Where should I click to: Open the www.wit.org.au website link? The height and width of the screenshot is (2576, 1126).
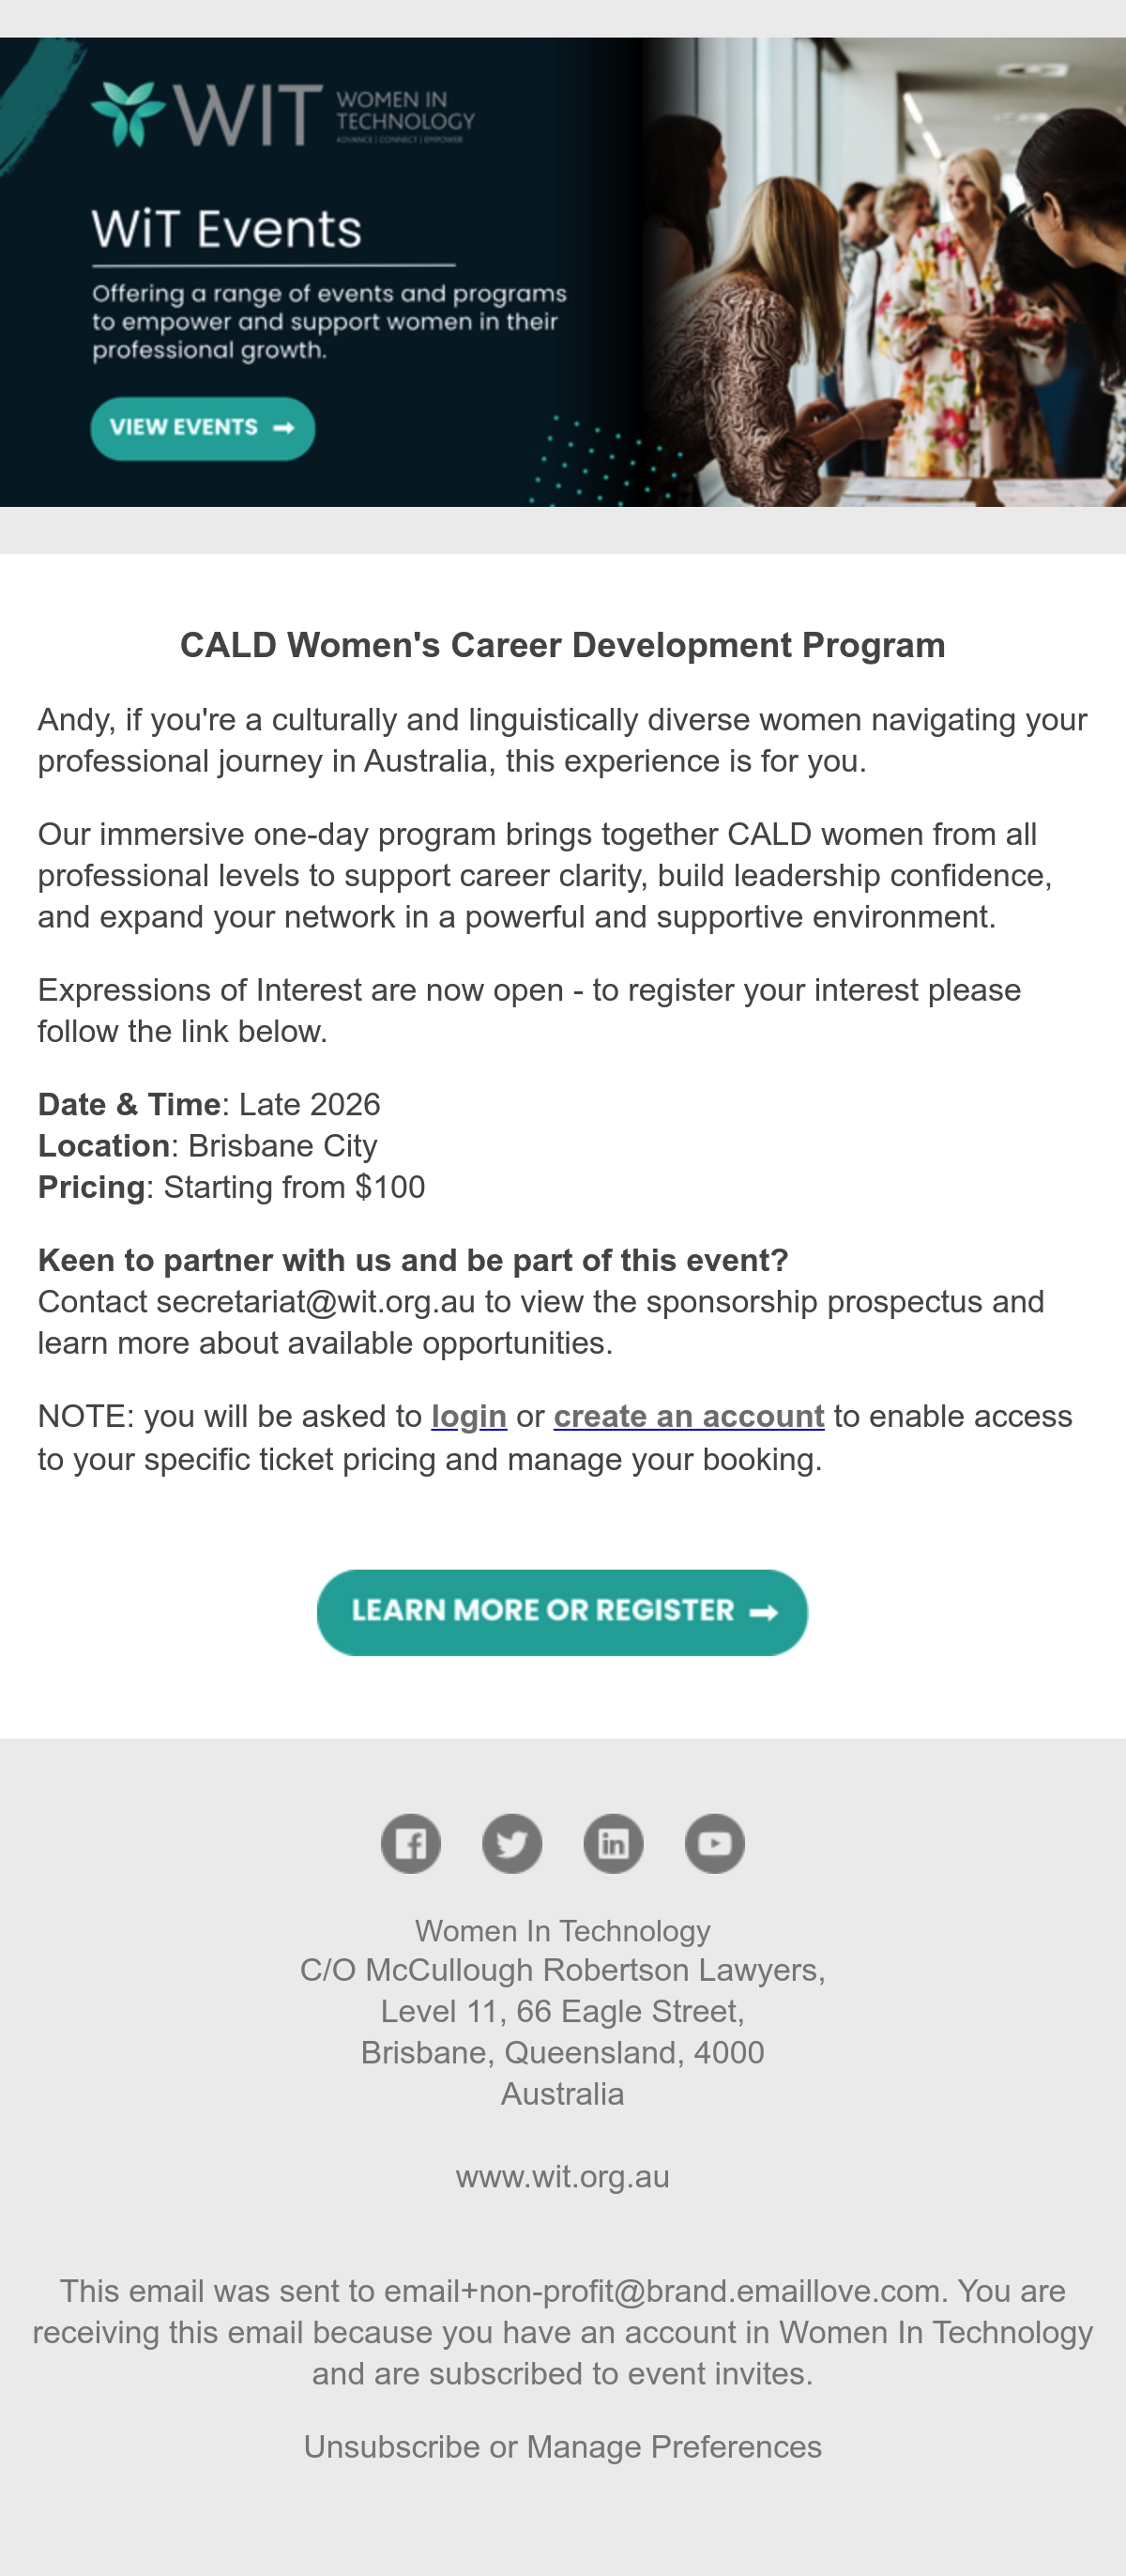[562, 2177]
